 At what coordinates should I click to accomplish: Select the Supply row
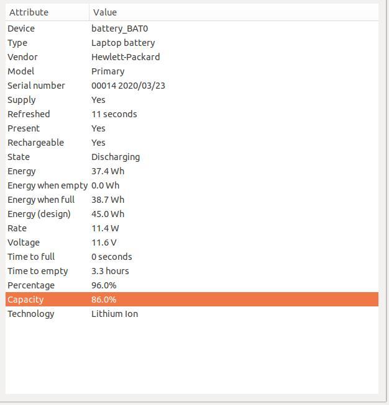pyautogui.click(x=192, y=100)
